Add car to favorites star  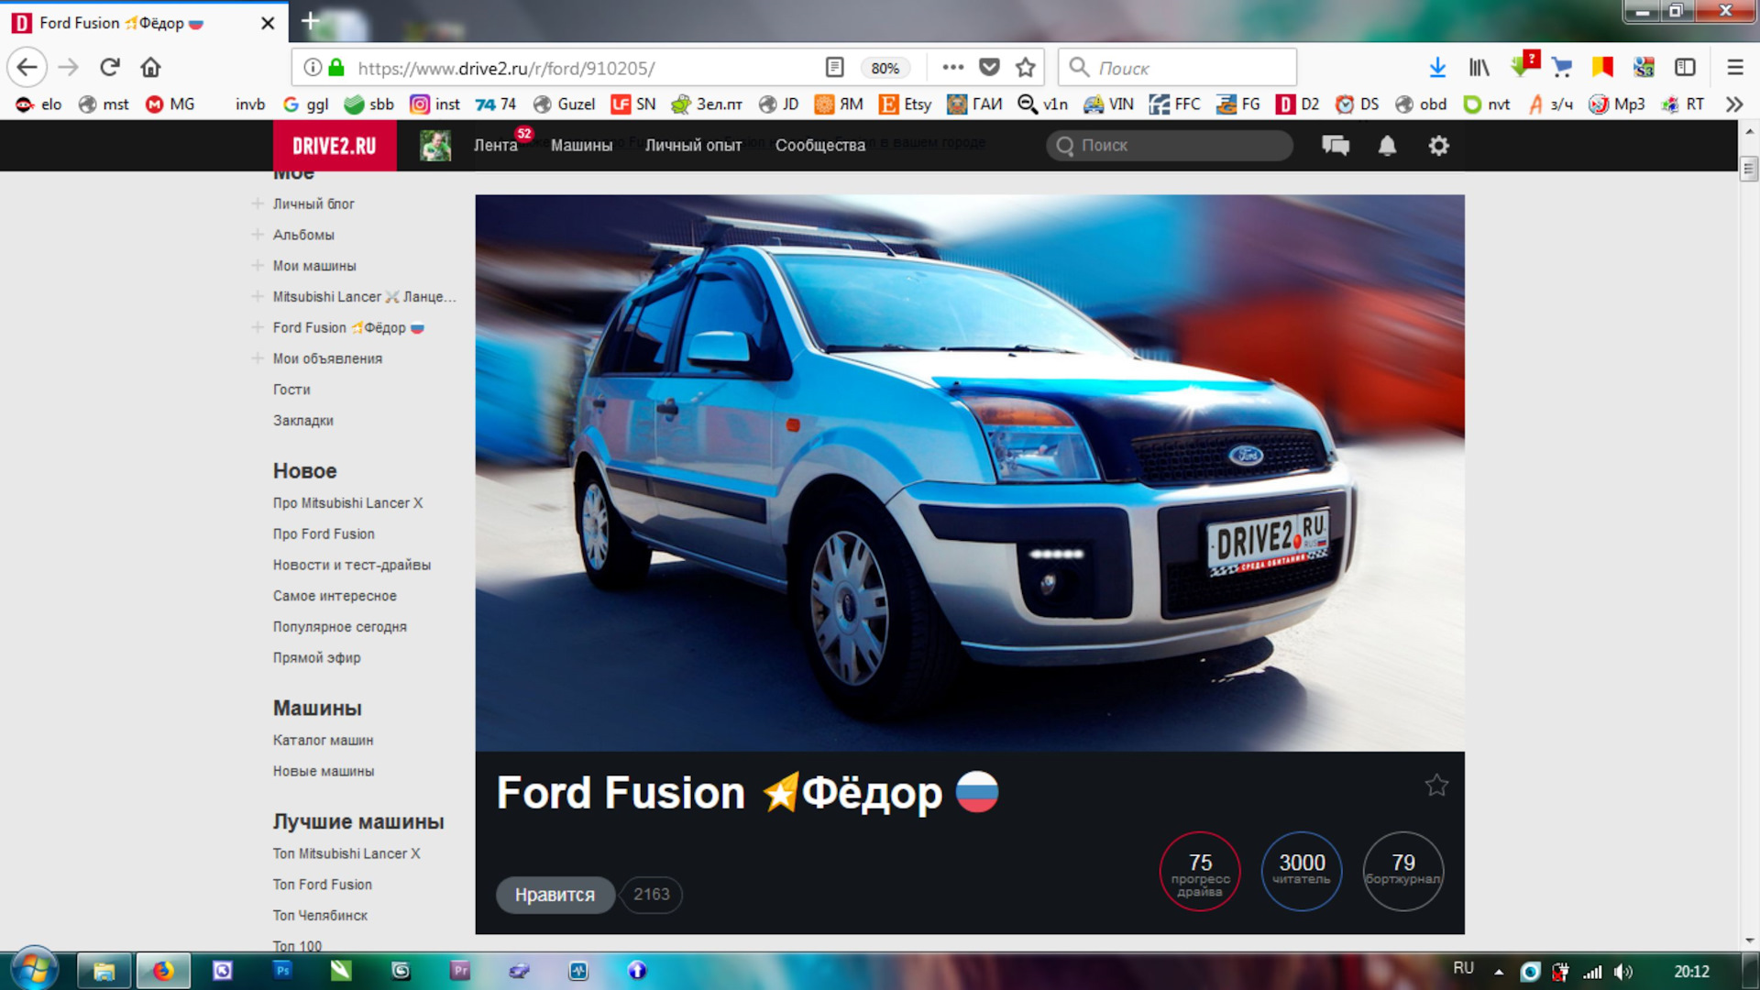pos(1436,785)
